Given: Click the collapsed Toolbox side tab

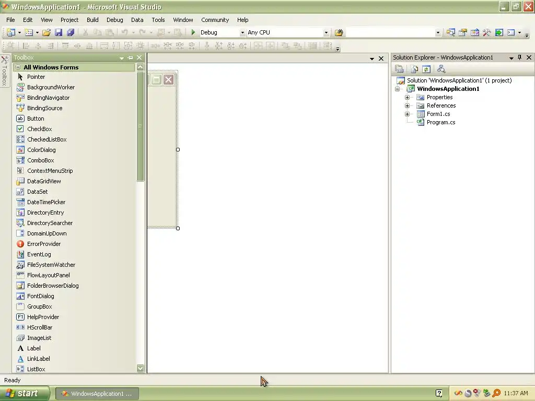Looking at the screenshot, I should pos(4,71).
